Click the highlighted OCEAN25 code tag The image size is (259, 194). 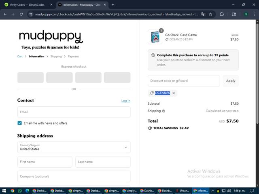coord(162,93)
